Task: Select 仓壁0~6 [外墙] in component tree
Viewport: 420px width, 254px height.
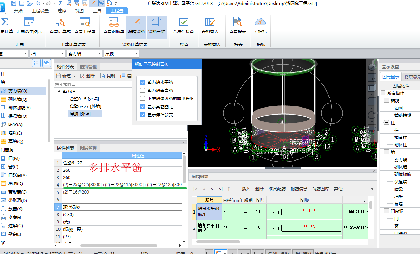Action: (x=84, y=99)
